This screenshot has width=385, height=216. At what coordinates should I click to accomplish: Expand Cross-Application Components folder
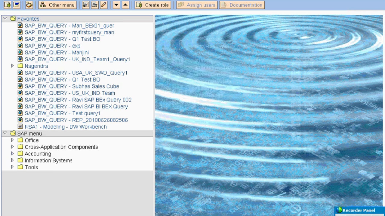[12, 147]
